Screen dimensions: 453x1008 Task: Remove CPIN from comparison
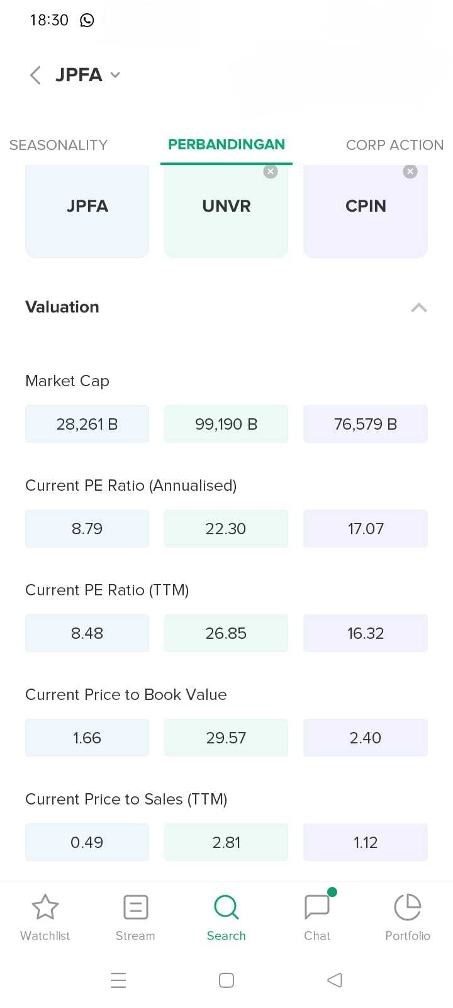410,171
